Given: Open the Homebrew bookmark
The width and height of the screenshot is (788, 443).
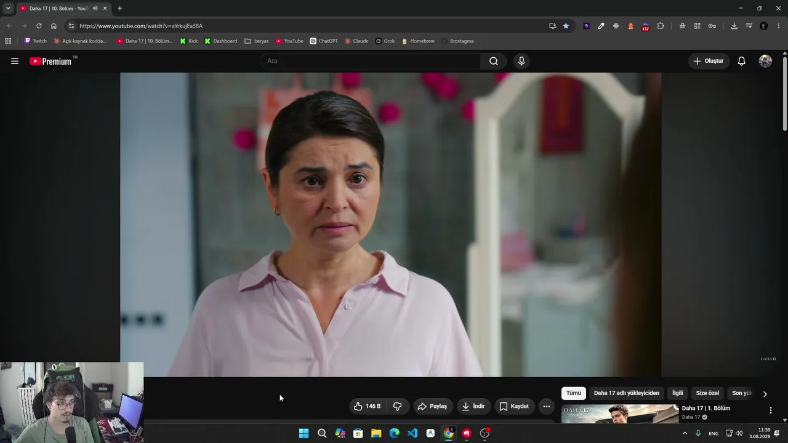Looking at the screenshot, I should tap(418, 41).
